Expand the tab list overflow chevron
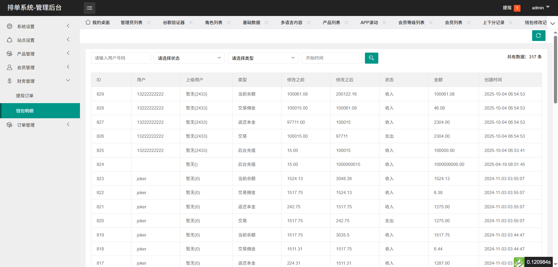 pyautogui.click(x=552, y=23)
